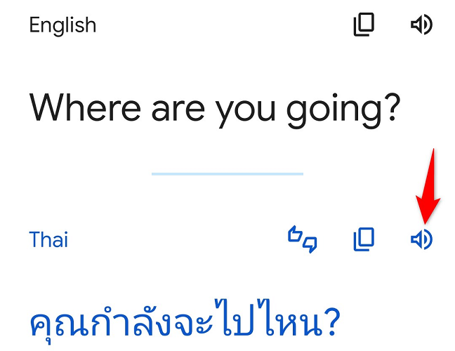
Task: Click the Thai translated text
Action: click(185, 322)
